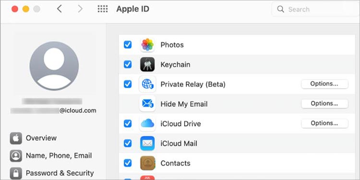Click the @icloud.com email address
This screenshot has height=180, width=360.
coord(78,111)
